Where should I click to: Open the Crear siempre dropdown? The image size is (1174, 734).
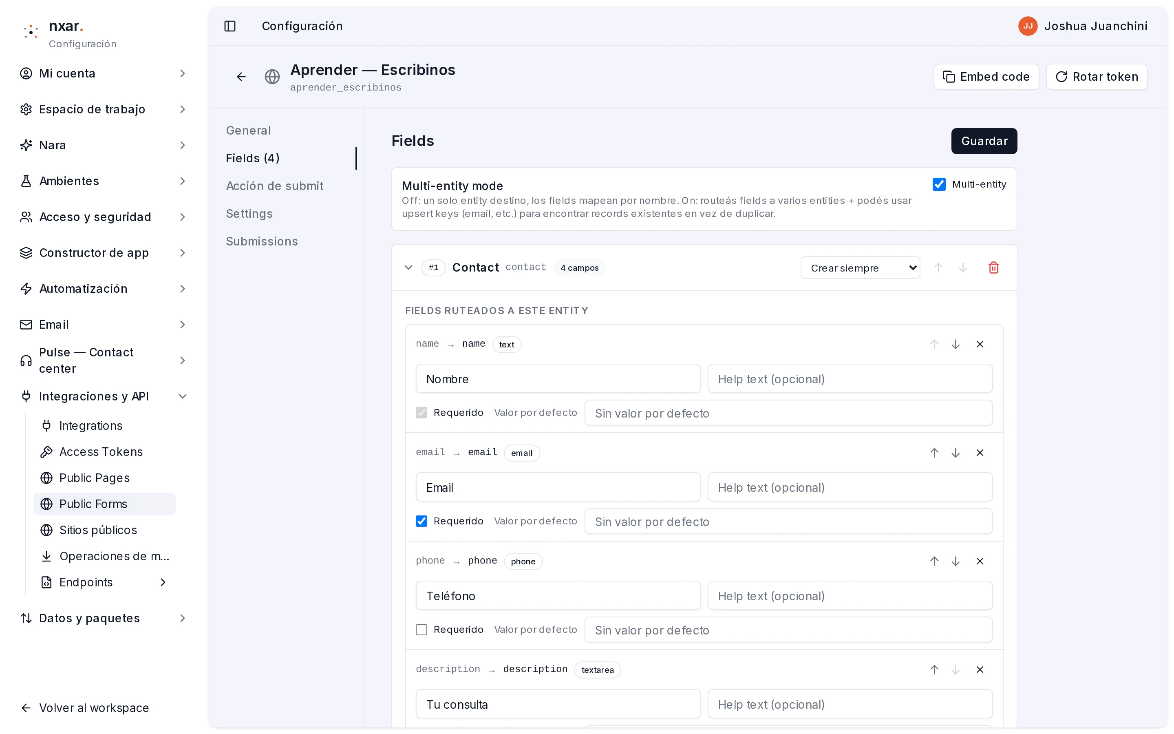coord(860,268)
